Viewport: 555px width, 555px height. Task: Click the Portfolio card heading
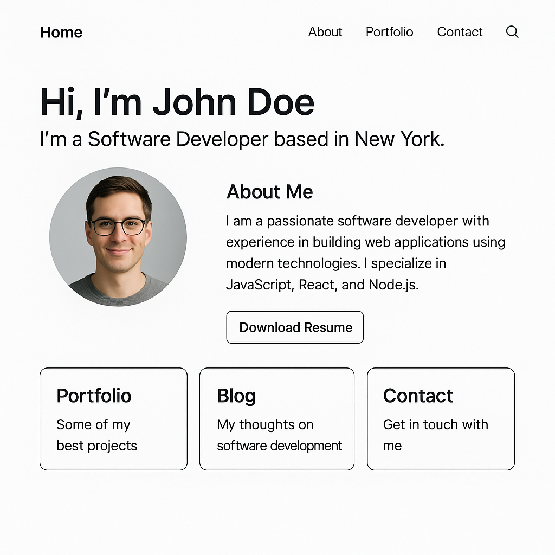tap(93, 396)
